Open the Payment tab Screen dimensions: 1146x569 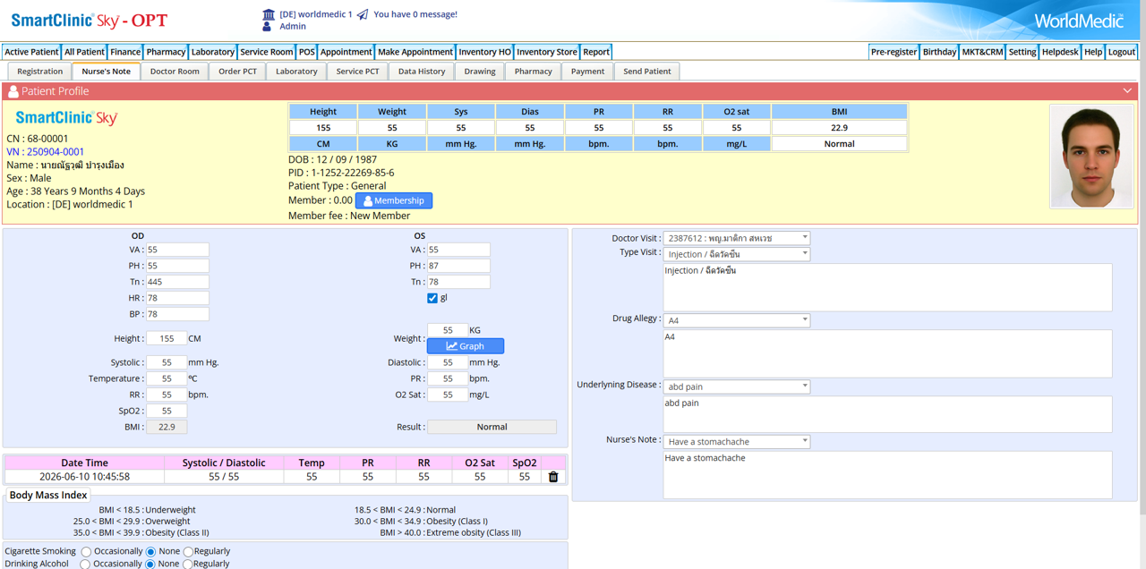(587, 72)
